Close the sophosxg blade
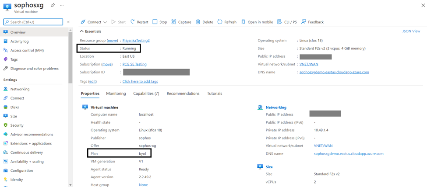Screen dimensions: 427x187 423,5
